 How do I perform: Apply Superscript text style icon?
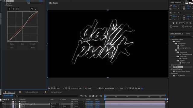click(187, 23)
